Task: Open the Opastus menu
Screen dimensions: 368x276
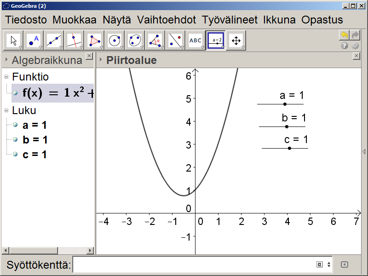Action: tap(322, 20)
